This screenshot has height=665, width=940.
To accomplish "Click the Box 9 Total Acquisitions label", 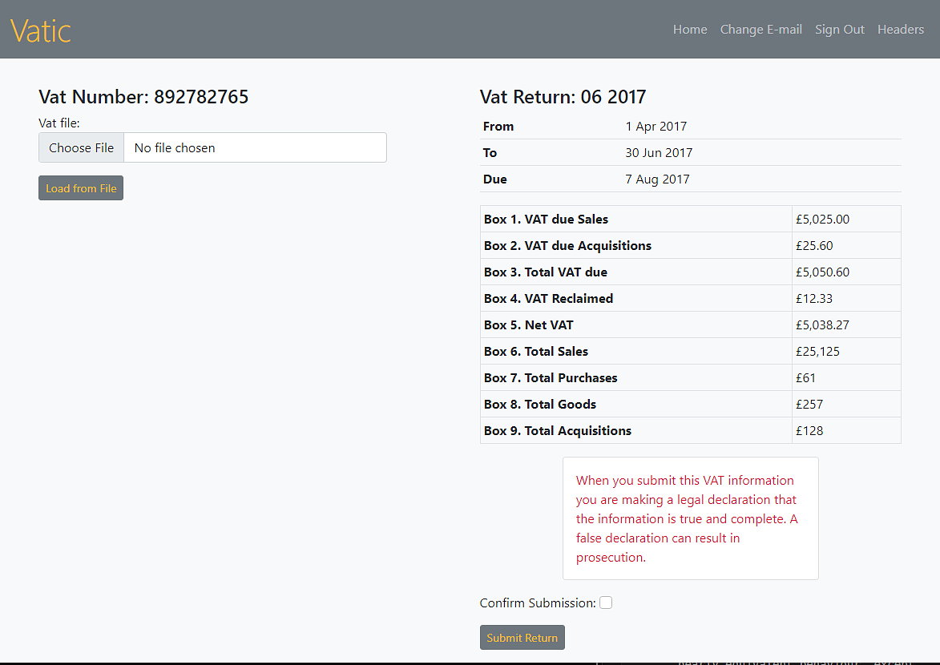I will [x=557, y=431].
